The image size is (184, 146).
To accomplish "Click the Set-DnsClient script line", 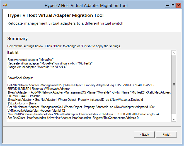I will pyautogui.click(x=73, y=118).
